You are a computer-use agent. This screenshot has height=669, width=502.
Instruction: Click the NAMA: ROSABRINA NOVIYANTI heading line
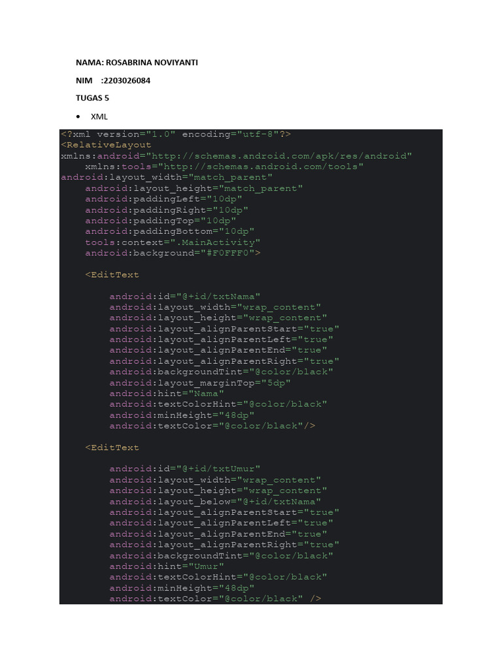coord(137,63)
